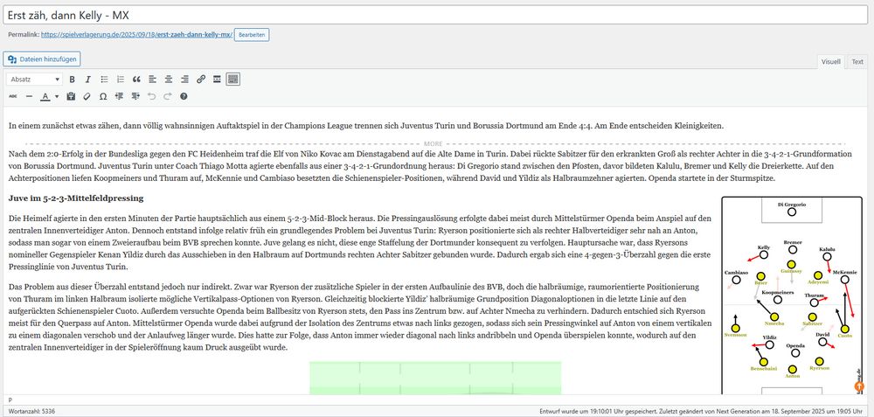874x417 pixels.
Task: Increase the paragraph indent
Action: pos(135,96)
